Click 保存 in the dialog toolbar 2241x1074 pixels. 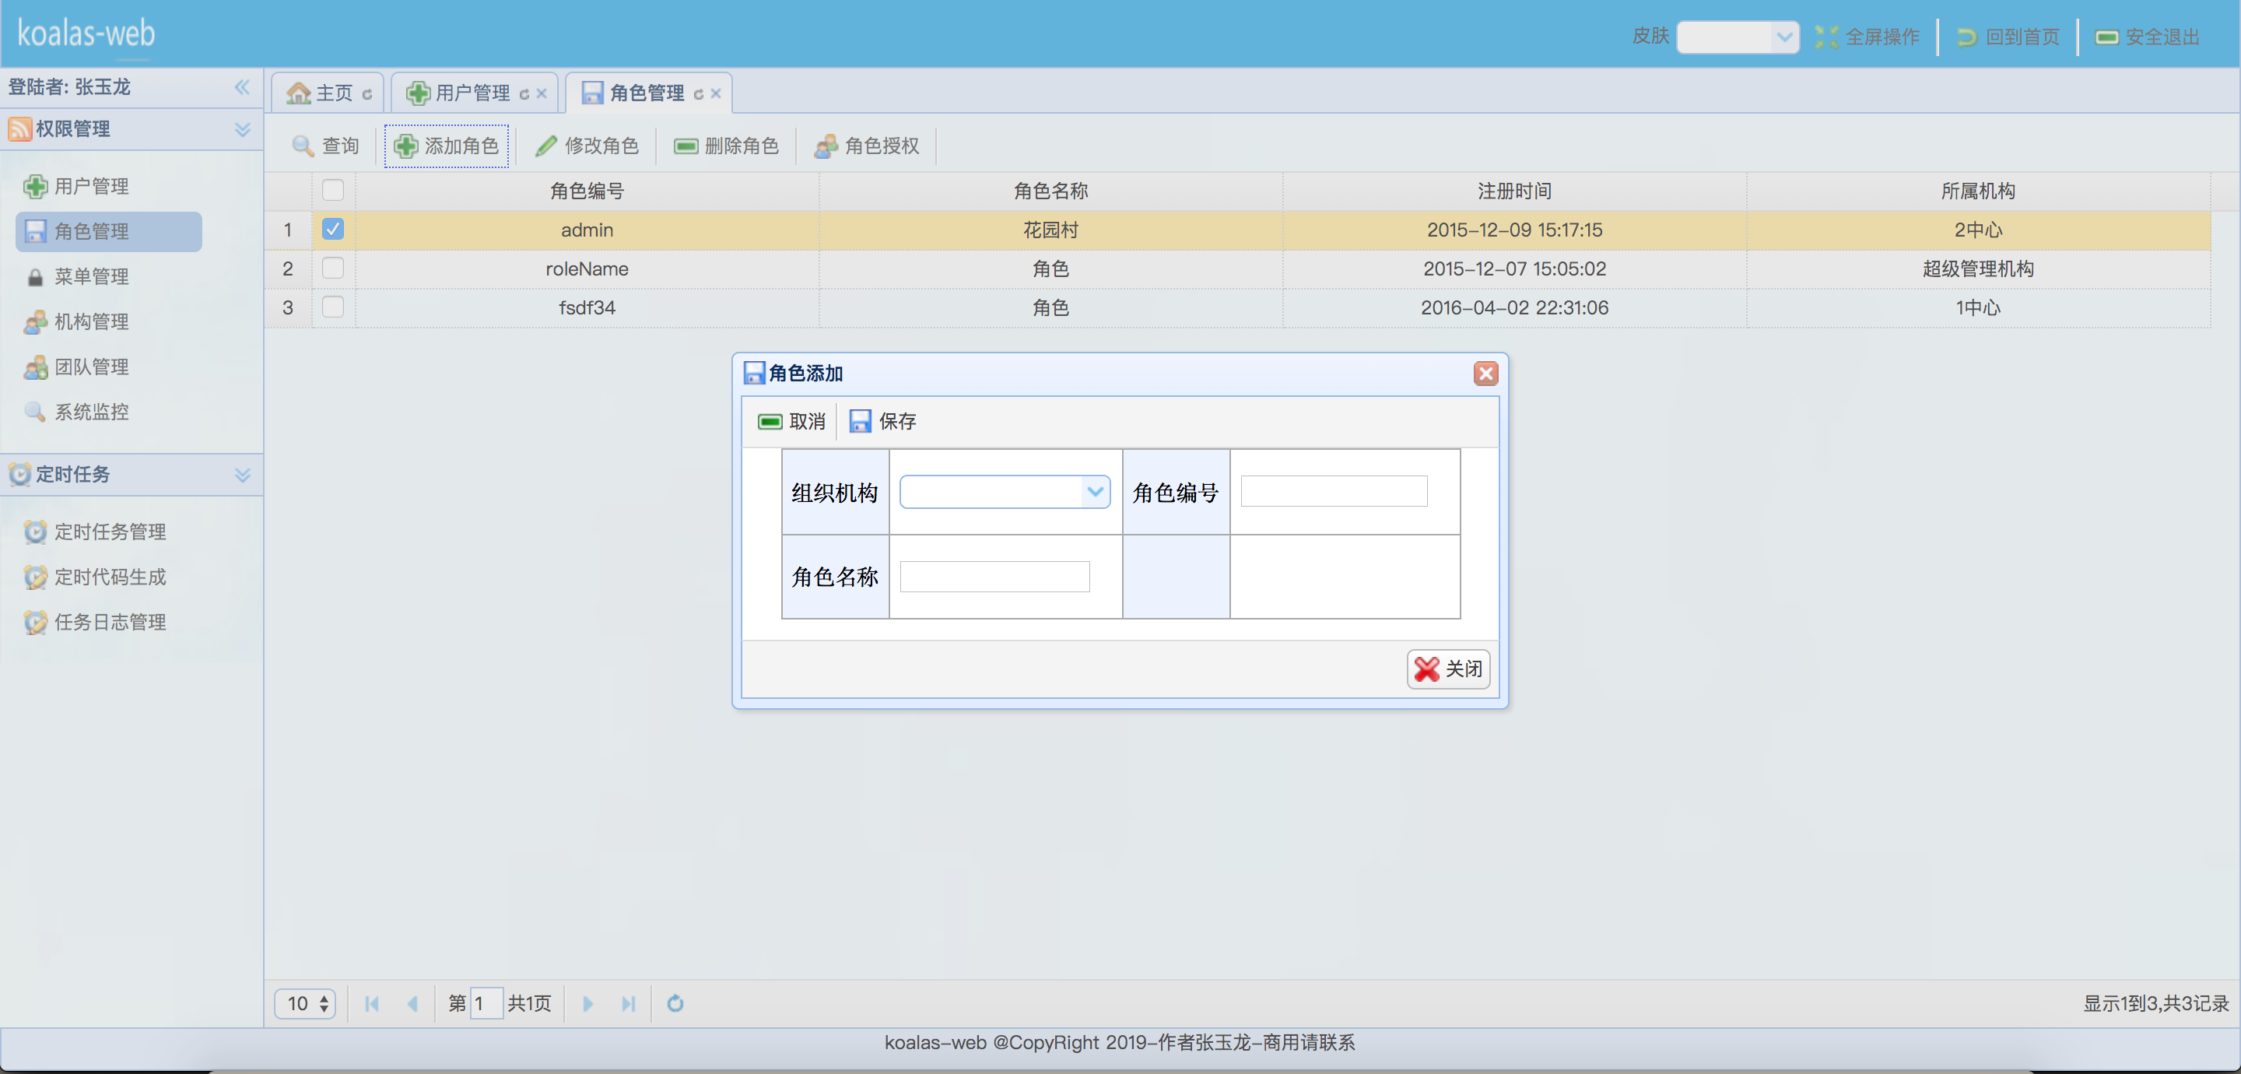(x=882, y=421)
